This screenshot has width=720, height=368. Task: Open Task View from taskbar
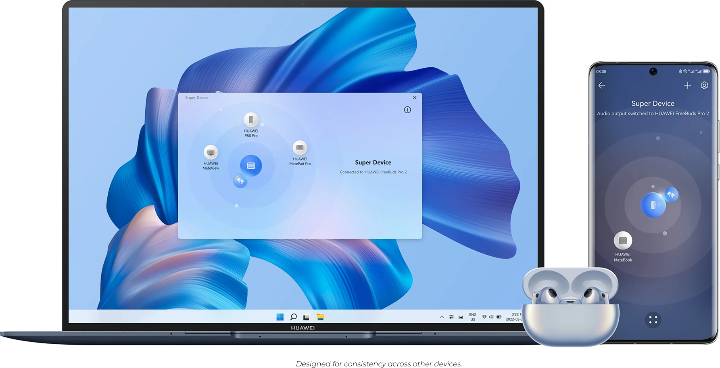click(307, 317)
